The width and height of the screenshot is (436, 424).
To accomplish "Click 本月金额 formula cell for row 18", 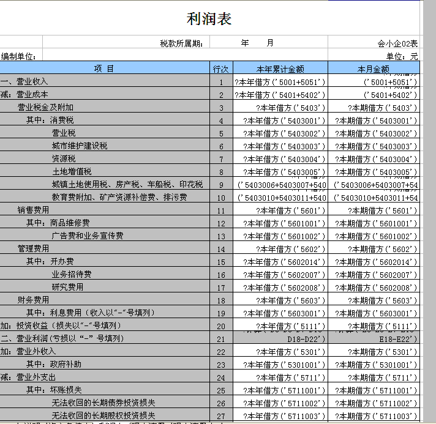I will coord(373,300).
